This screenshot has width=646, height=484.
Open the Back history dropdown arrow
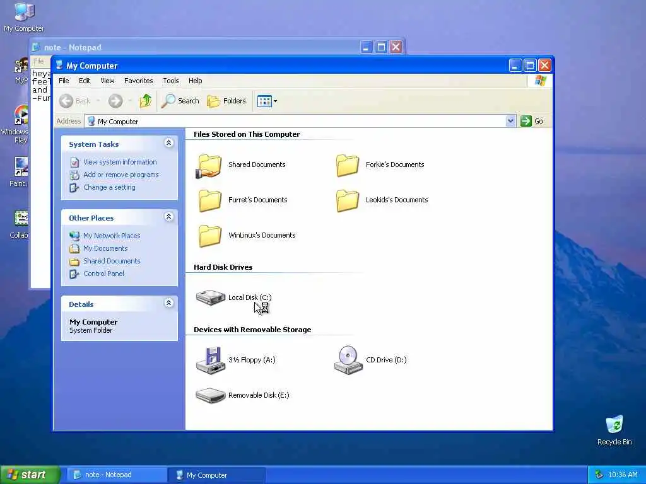(98, 101)
